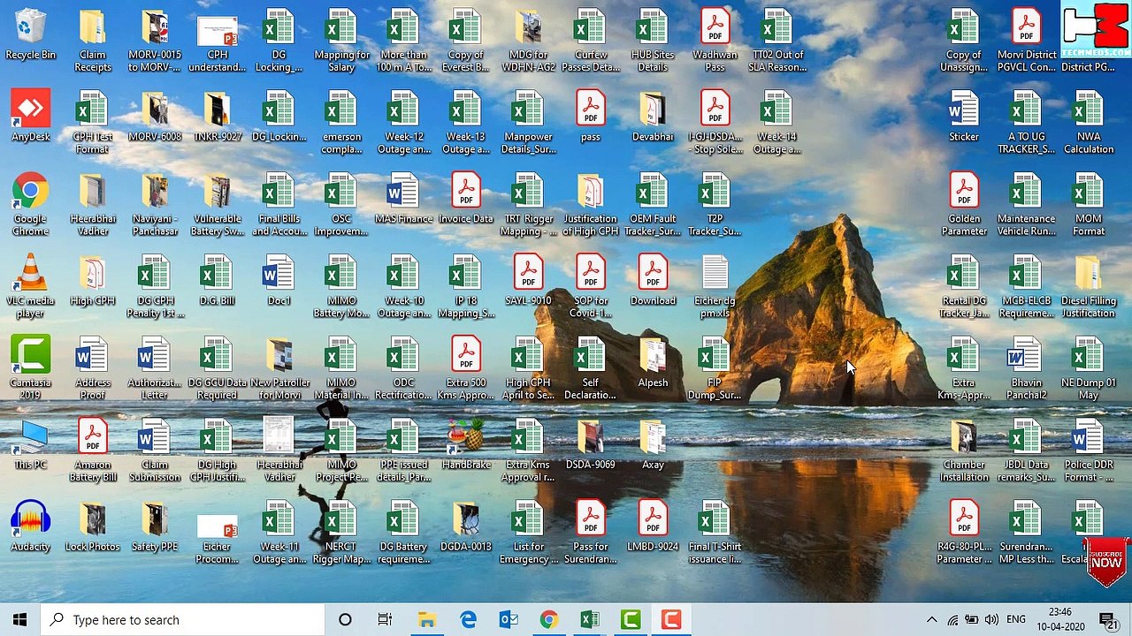Open the volume control in system tray

tap(991, 620)
